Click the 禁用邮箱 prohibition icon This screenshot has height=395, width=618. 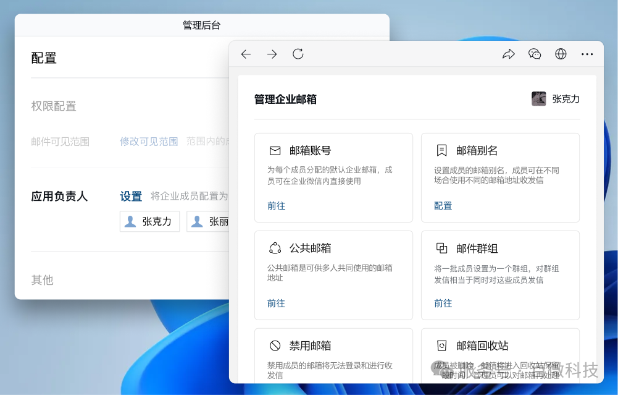[x=275, y=346]
